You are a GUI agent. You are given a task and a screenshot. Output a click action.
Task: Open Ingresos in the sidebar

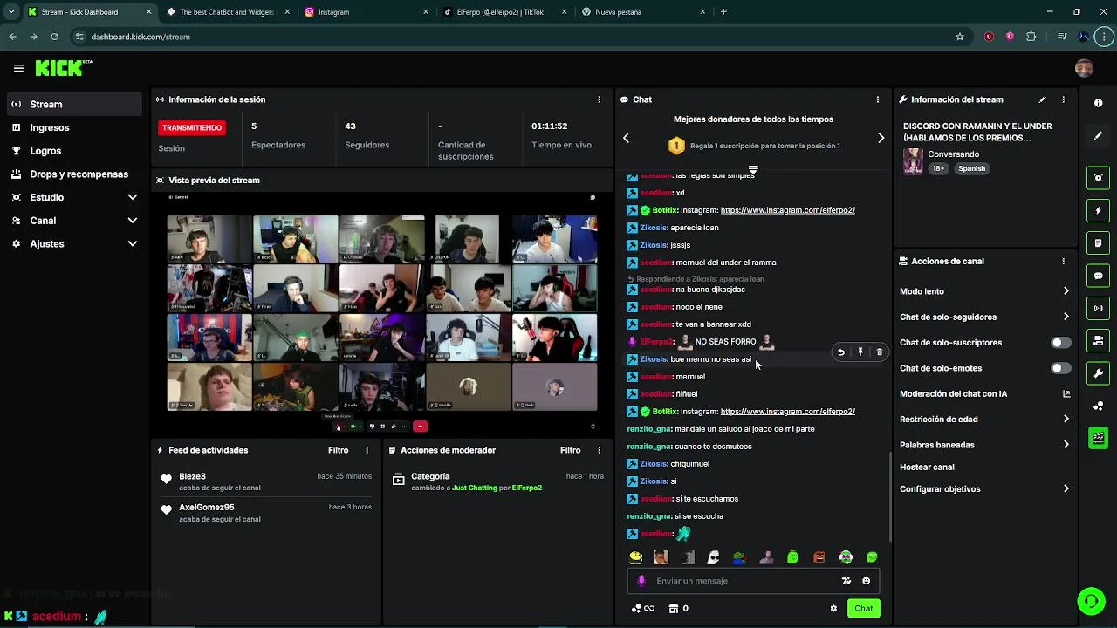click(74, 127)
